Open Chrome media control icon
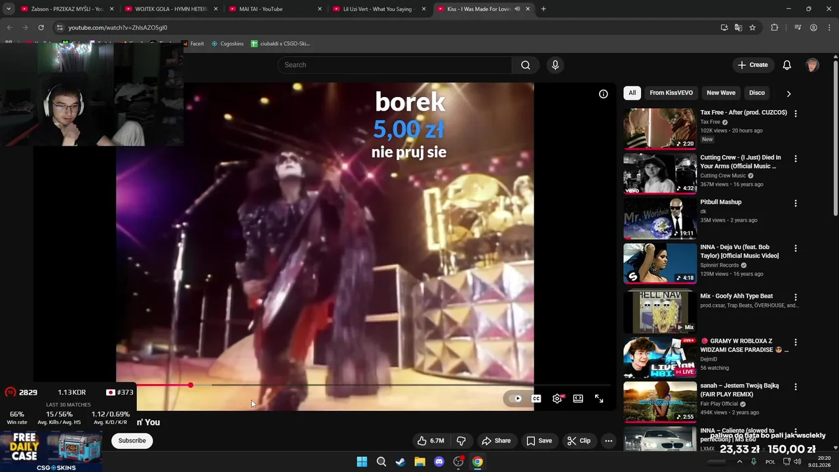Image resolution: width=839 pixels, height=472 pixels. click(798, 28)
